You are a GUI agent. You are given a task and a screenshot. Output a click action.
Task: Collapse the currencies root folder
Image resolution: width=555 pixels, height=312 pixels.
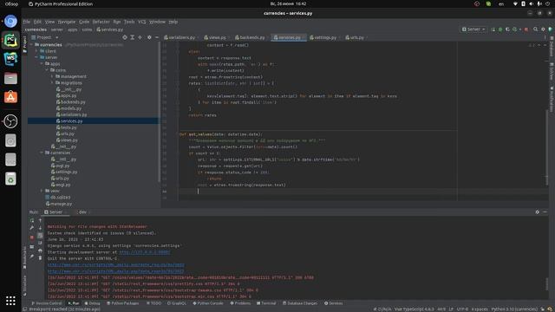pos(31,45)
